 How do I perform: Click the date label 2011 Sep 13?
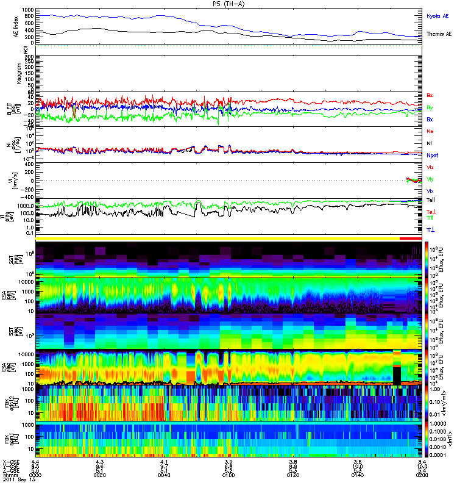pyautogui.click(x=19, y=479)
